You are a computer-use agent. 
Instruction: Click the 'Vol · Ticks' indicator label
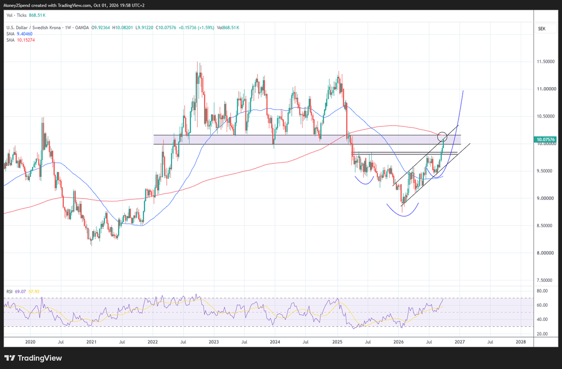(15, 15)
